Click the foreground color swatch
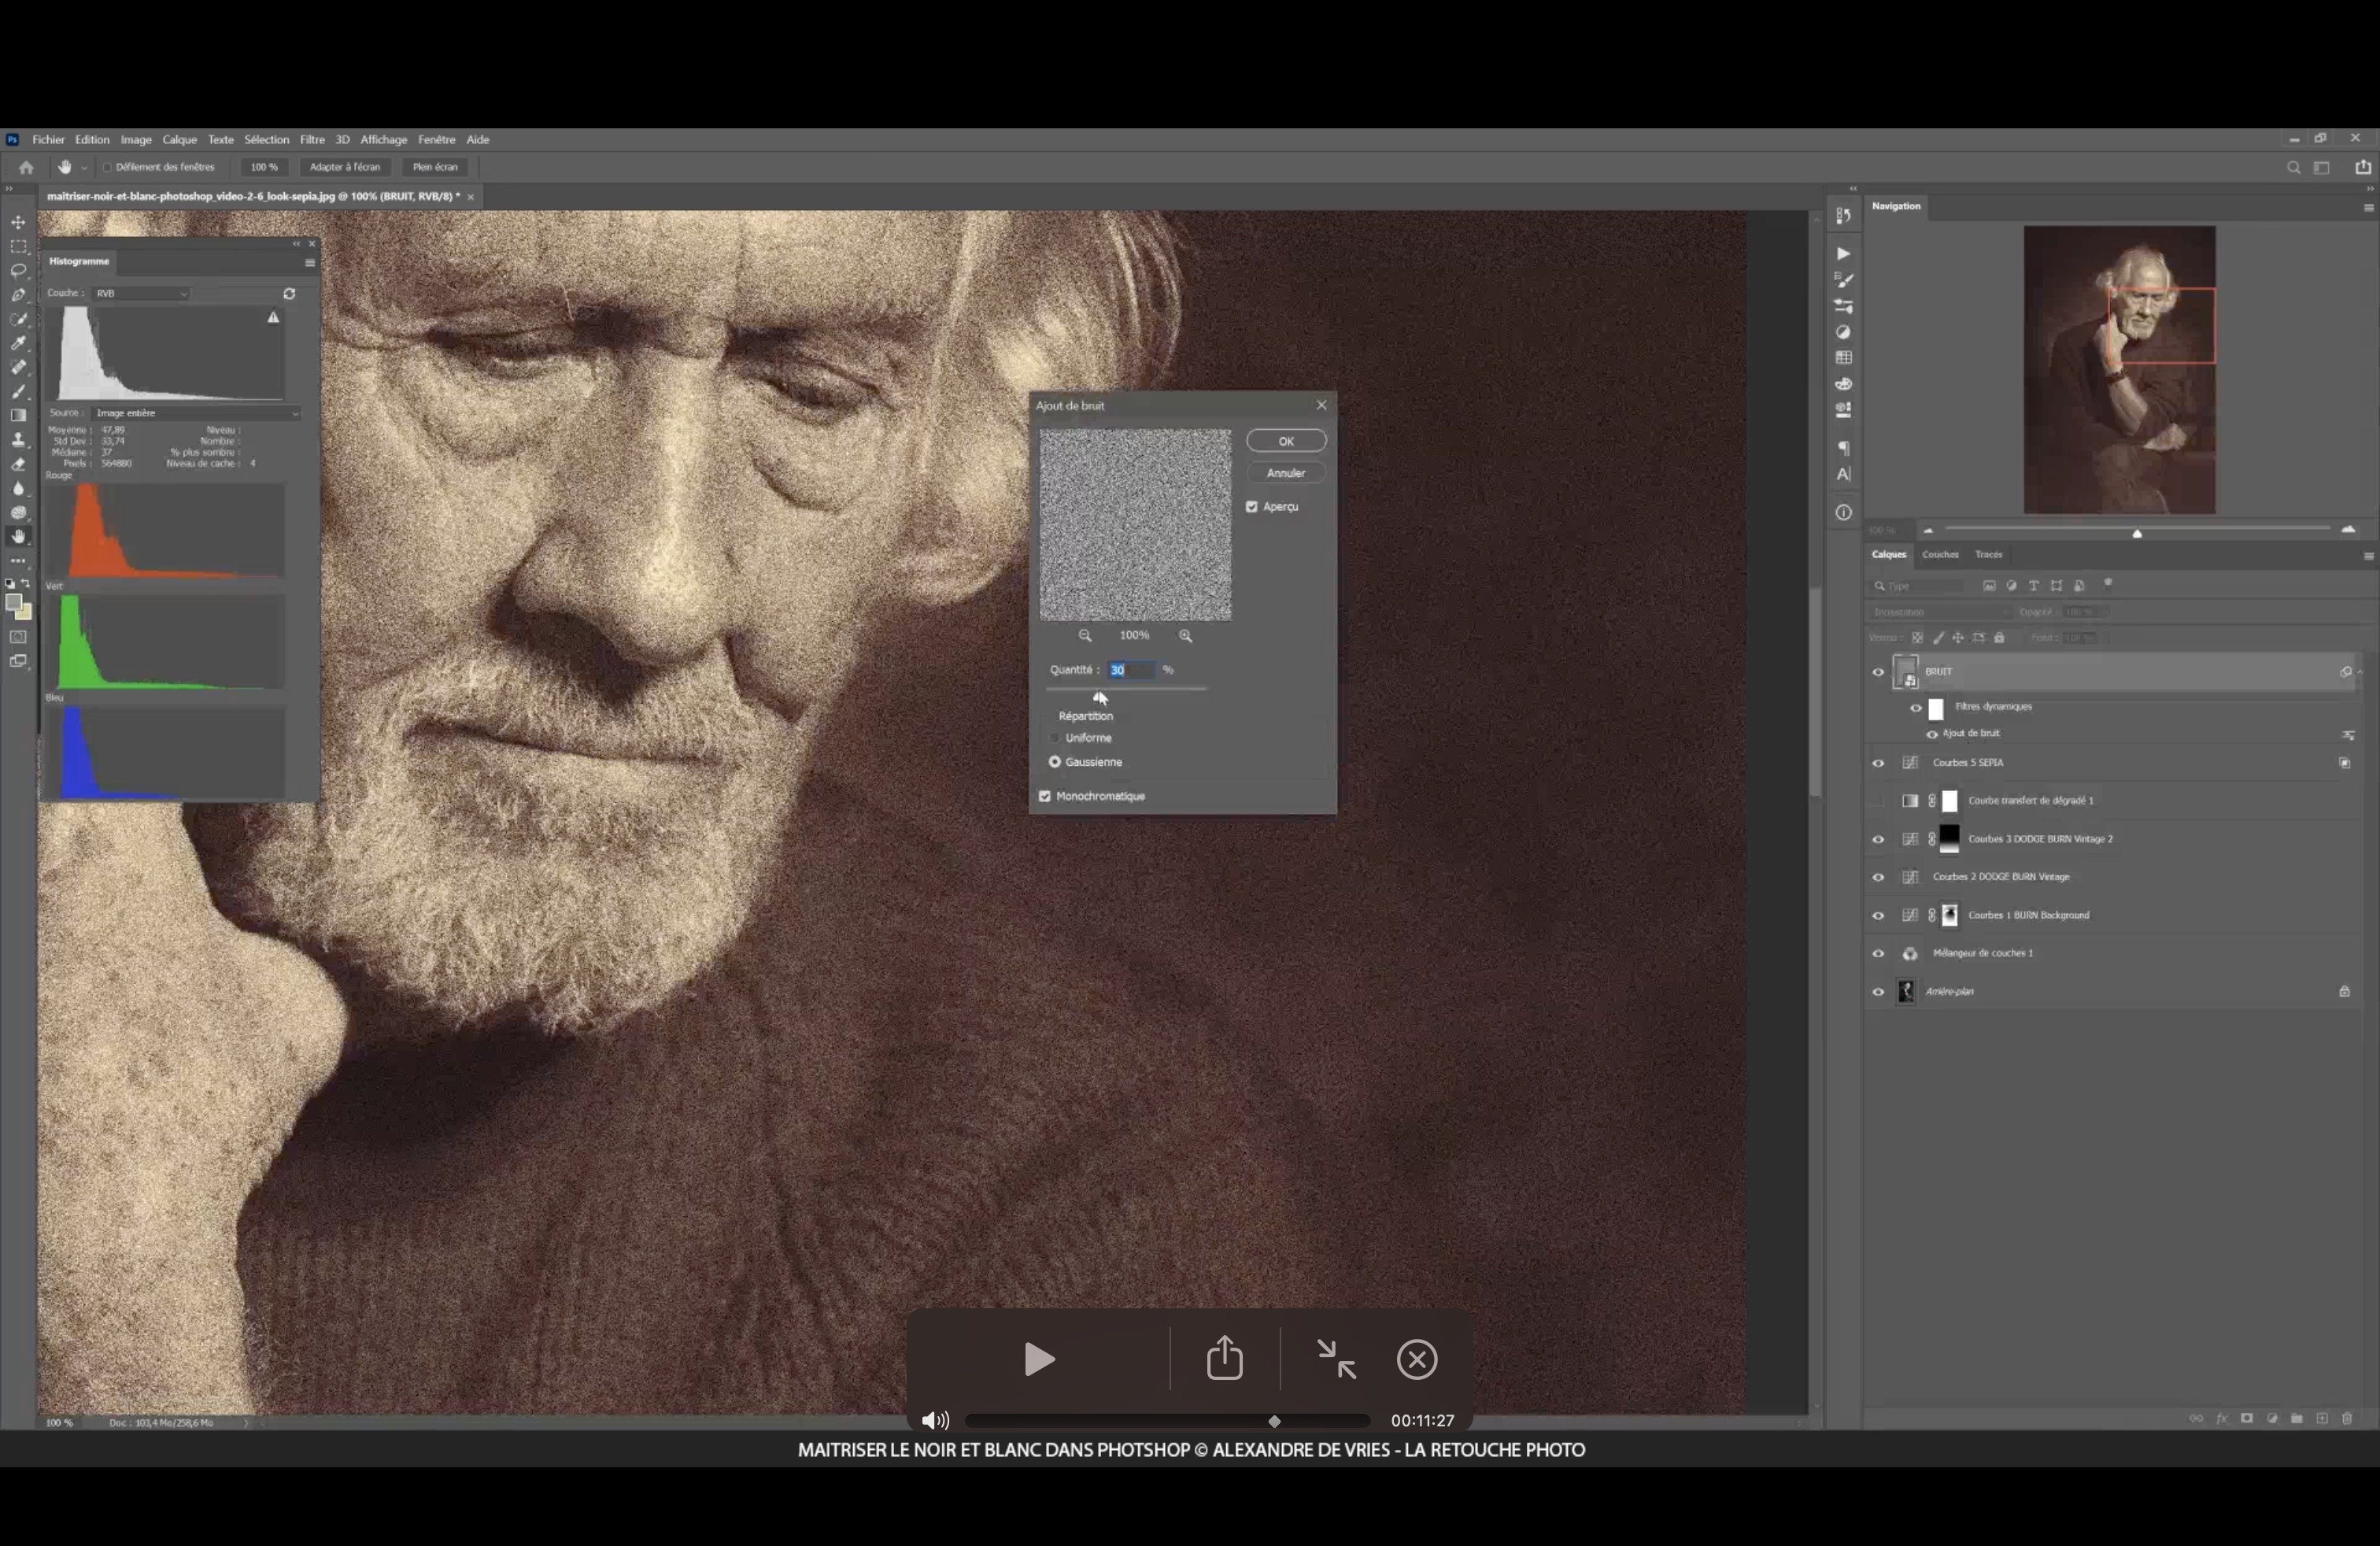2380x1546 pixels. click(x=13, y=604)
